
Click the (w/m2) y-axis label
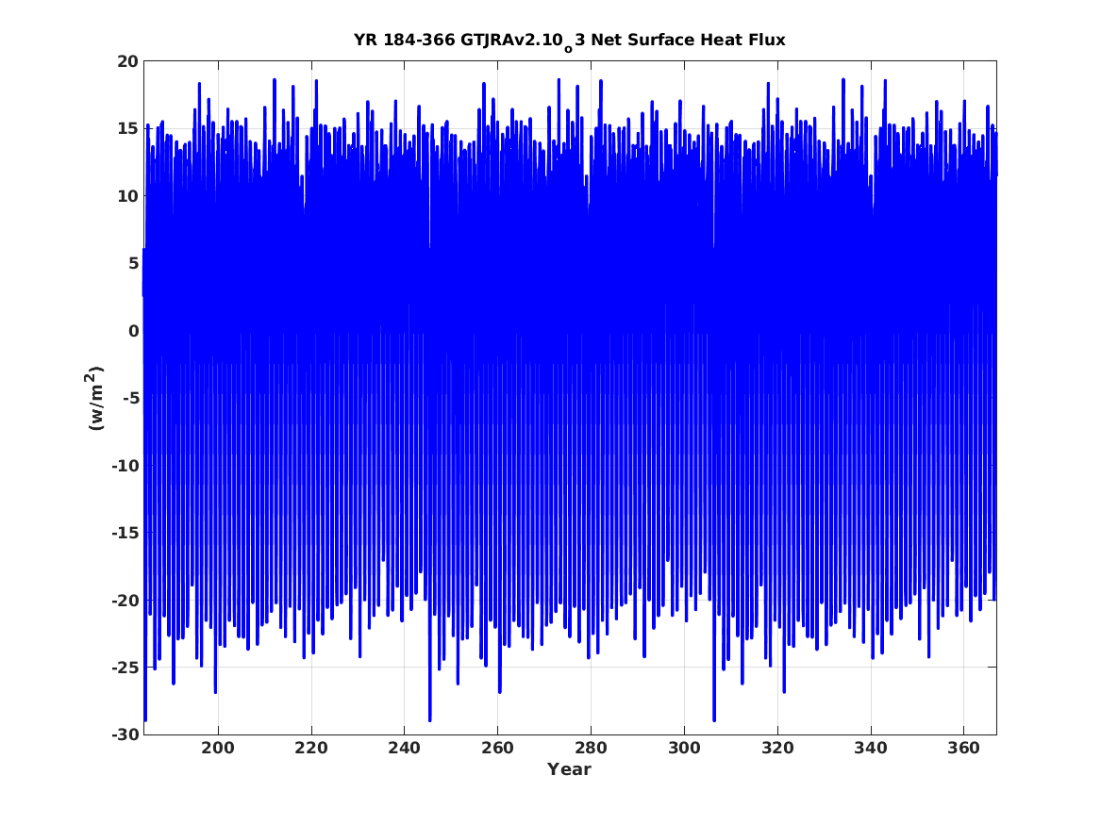coord(94,398)
